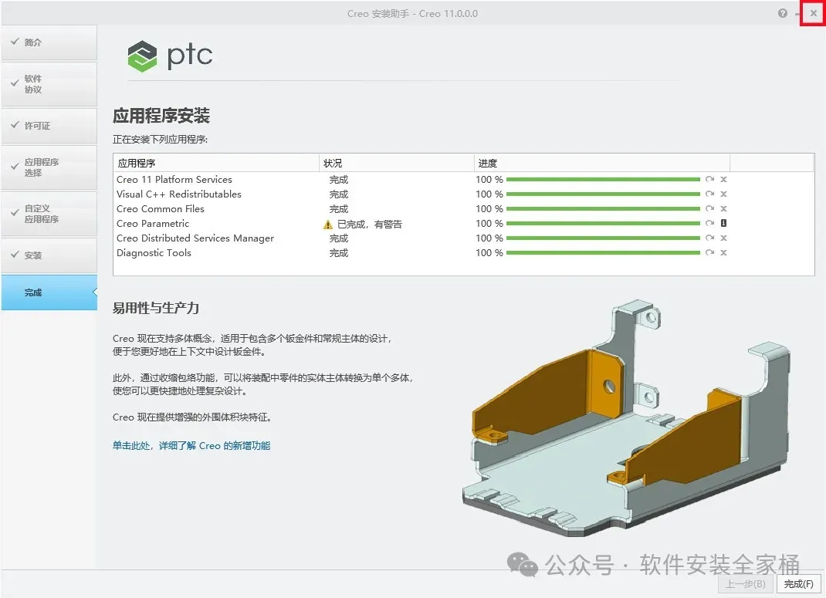Click the retry arrow for Creo Distributed Services Manager
Image resolution: width=826 pixels, height=598 pixels.
click(709, 238)
